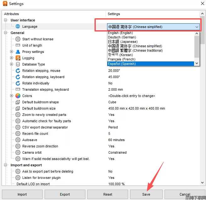Click the user icon for Proxy settings
Viewport: 206px width, 200px height.
[18, 52]
